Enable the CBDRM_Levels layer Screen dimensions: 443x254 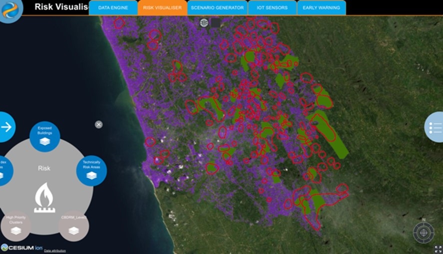[73, 226]
